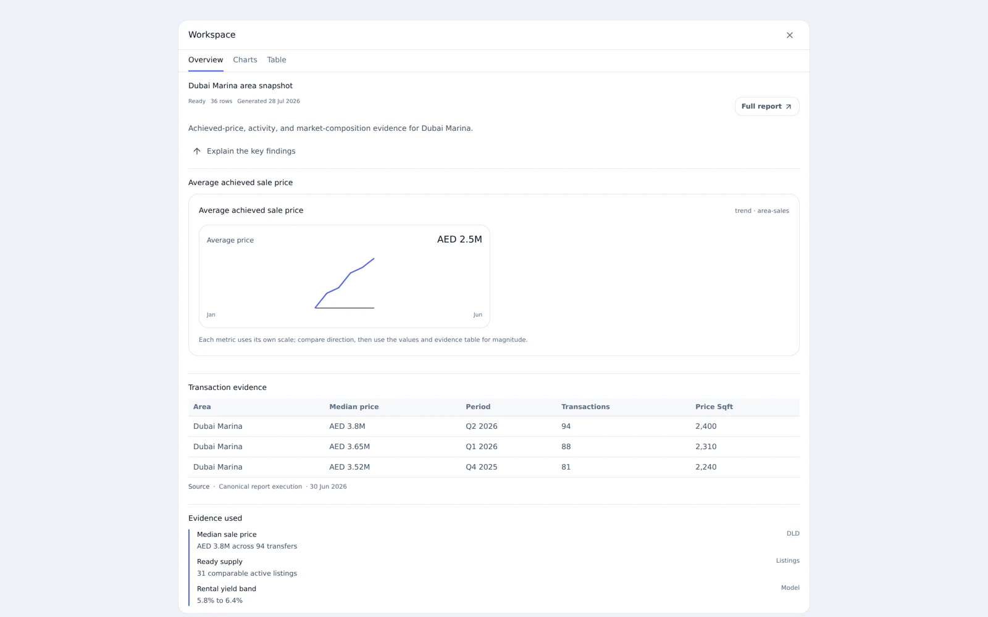Click the Q1 2026 period cell
Screen dimensions: 988x617
click(482, 447)
